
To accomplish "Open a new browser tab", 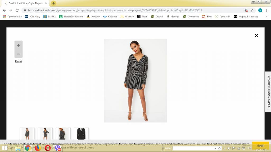I will [x=53, y=3].
